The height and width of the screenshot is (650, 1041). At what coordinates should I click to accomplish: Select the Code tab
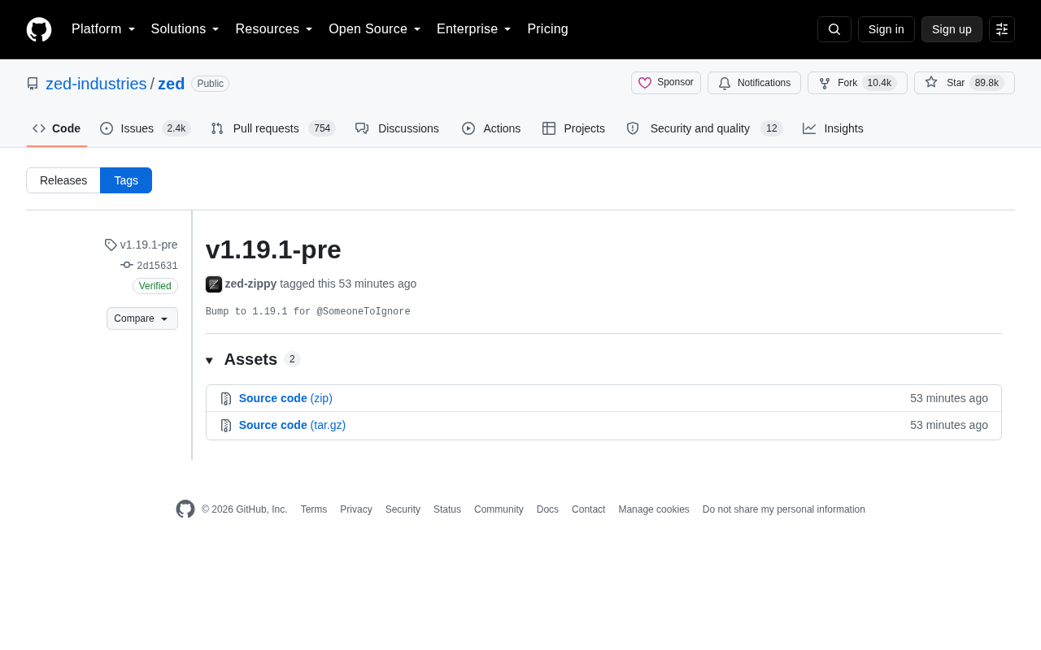pyautogui.click(x=57, y=128)
